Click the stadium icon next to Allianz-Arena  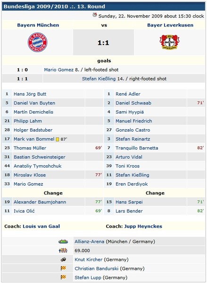point(63,241)
